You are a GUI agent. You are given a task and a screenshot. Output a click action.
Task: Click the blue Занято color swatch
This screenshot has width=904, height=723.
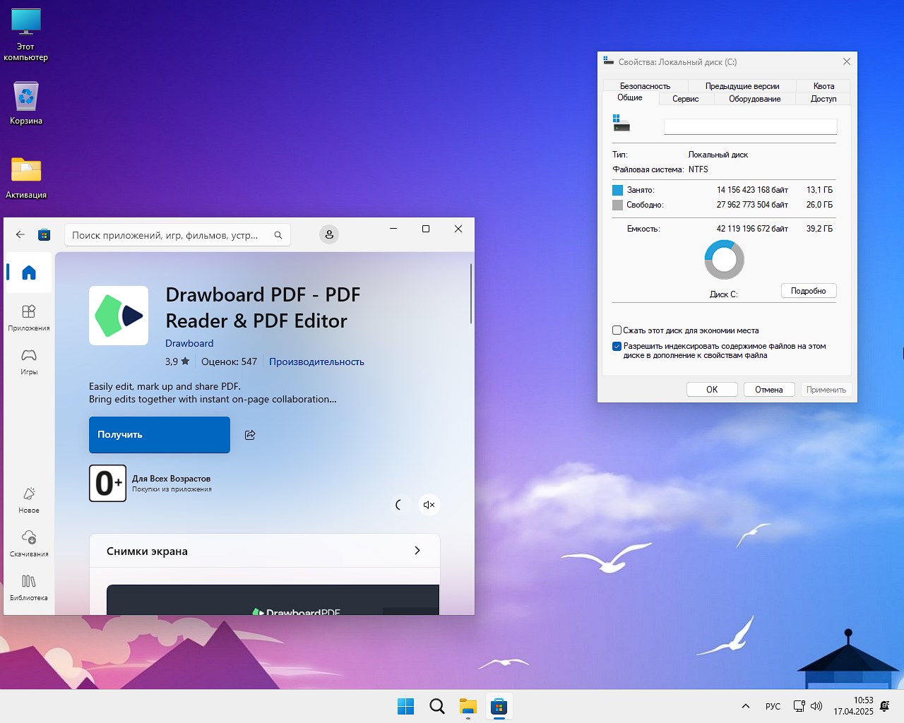click(x=618, y=190)
